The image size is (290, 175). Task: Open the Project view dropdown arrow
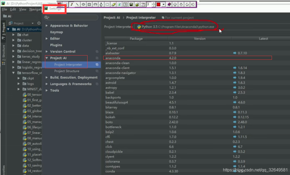(32, 23)
